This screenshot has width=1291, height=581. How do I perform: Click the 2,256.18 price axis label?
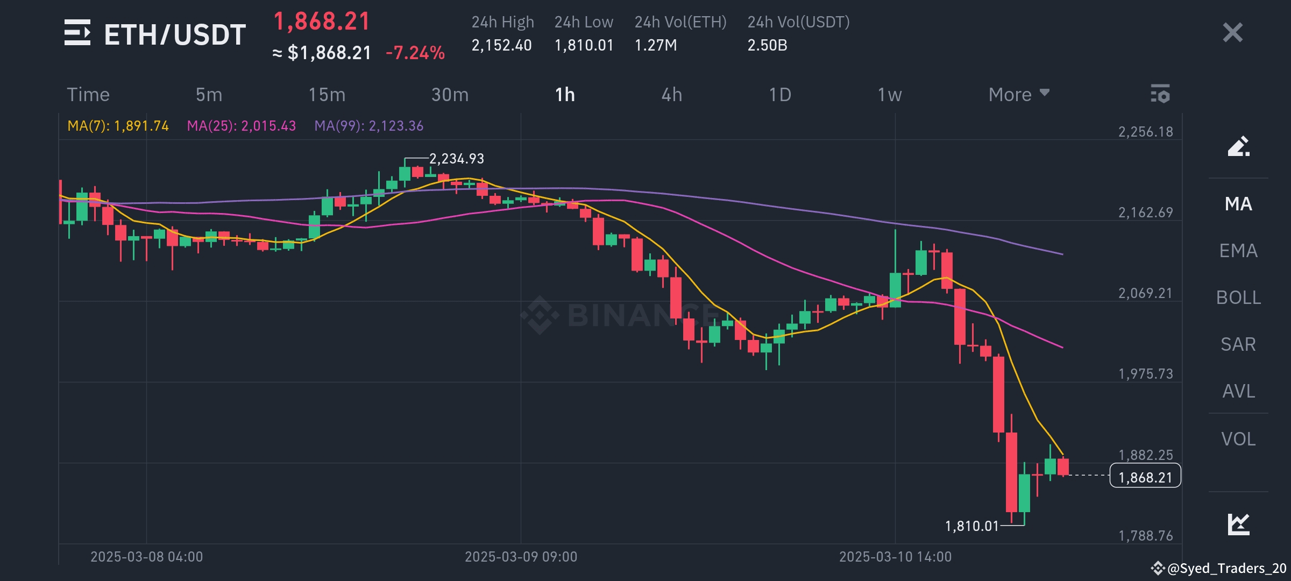click(1145, 132)
